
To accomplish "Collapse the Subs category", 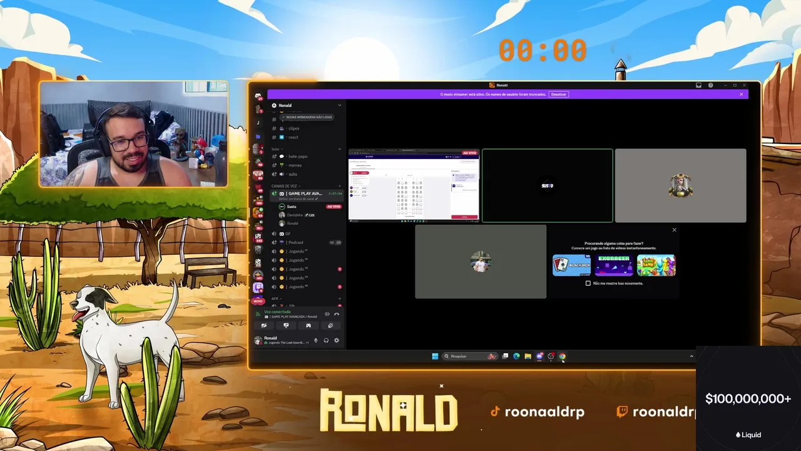I will (x=276, y=149).
